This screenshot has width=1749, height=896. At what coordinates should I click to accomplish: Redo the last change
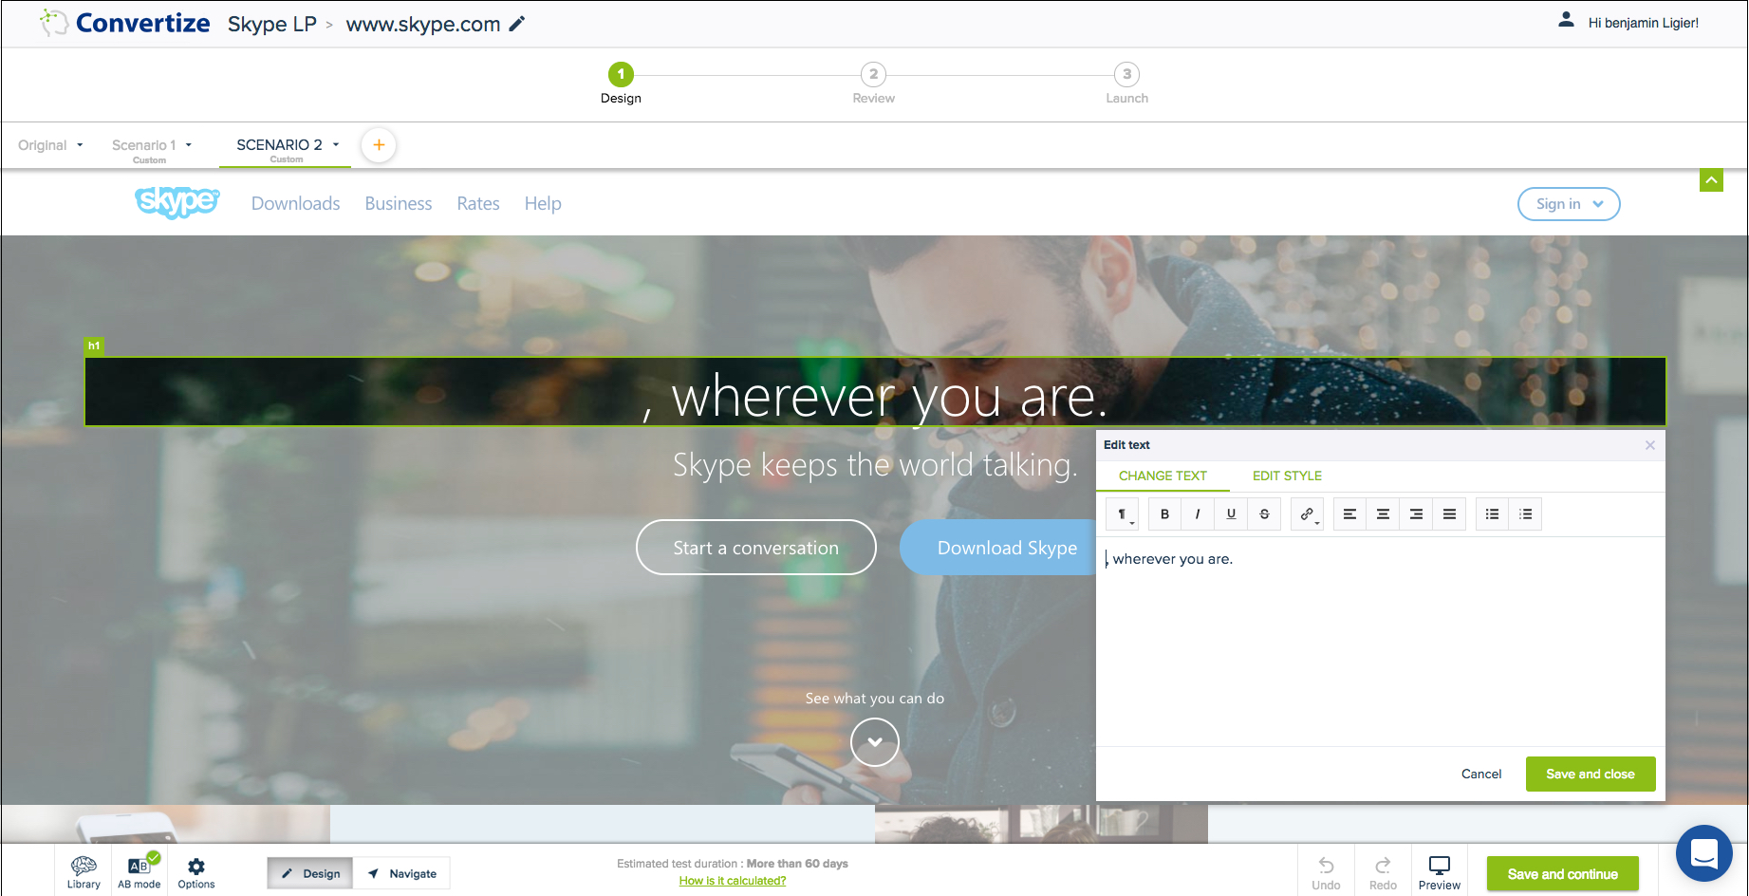click(x=1383, y=872)
